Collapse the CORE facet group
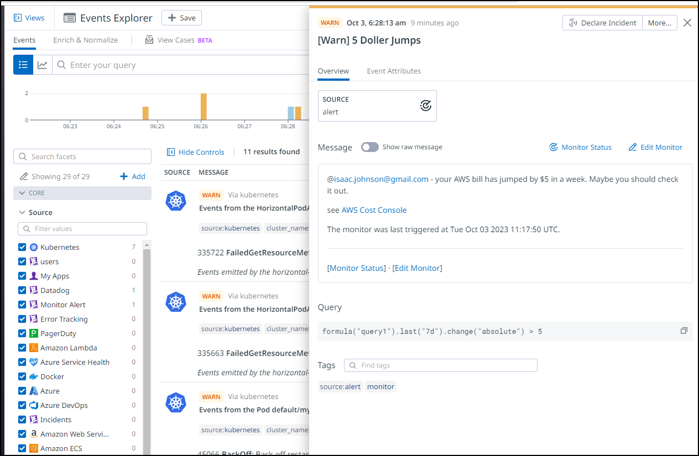The image size is (699, 456). coord(82,193)
